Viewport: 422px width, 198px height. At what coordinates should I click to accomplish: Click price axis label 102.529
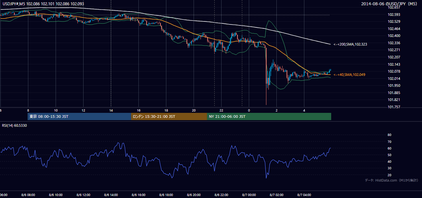click(393, 21)
